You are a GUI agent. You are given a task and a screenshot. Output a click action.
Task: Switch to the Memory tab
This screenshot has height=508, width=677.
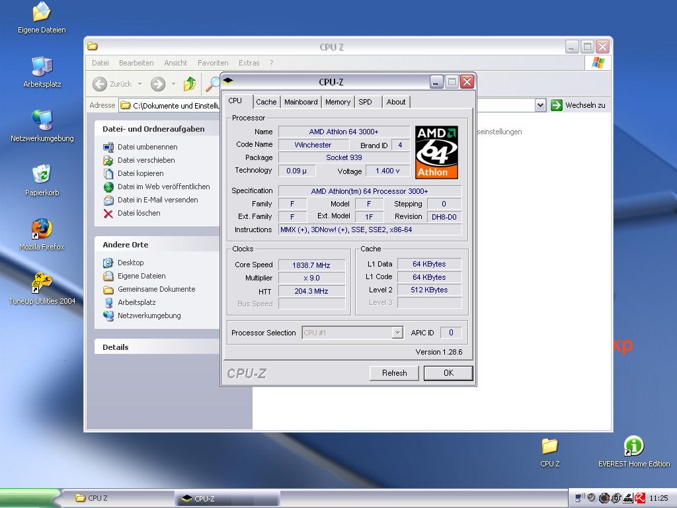coord(338,102)
